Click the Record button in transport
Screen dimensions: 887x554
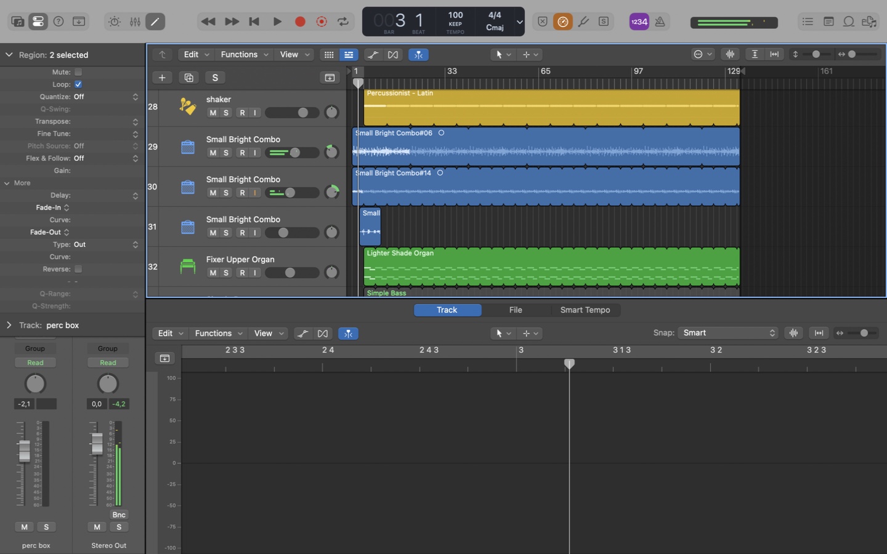[x=300, y=22]
